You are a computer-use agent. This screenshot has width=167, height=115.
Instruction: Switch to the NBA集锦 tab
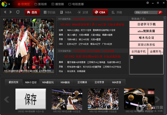[65, 82]
